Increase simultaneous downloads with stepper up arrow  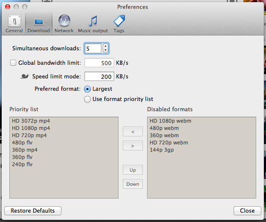[x=105, y=46]
